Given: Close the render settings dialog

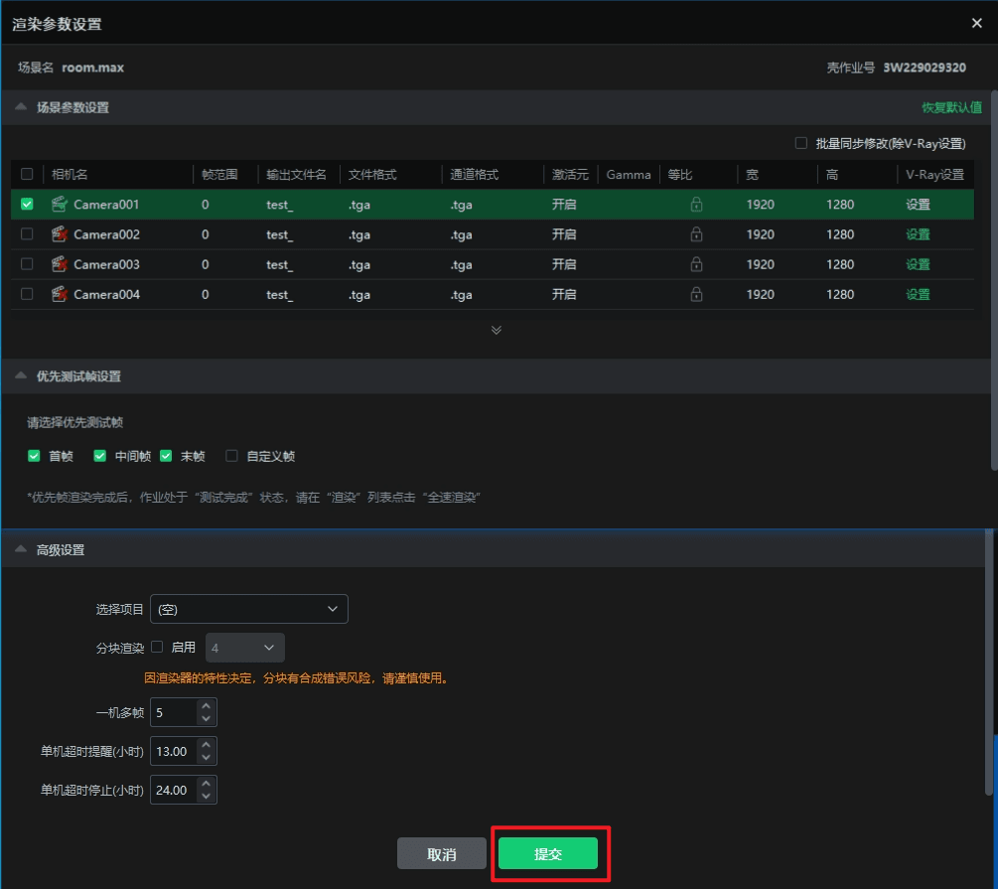Looking at the screenshot, I should [977, 23].
